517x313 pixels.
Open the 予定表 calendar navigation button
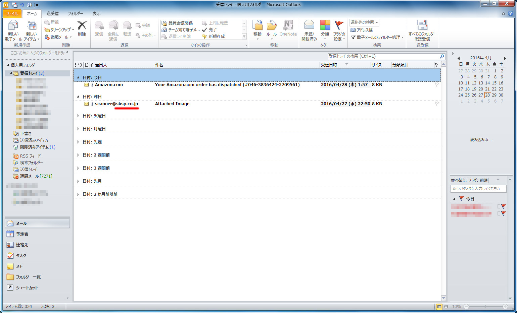22,234
